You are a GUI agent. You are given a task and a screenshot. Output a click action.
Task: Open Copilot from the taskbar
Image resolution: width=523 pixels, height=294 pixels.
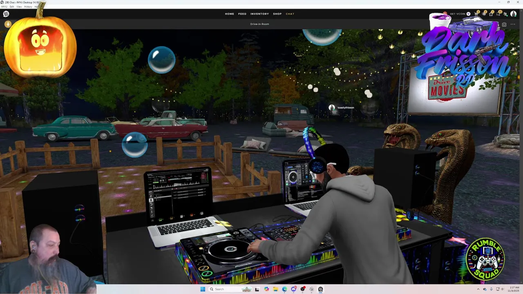click(266, 289)
